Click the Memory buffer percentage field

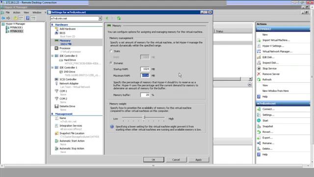coord(145,95)
